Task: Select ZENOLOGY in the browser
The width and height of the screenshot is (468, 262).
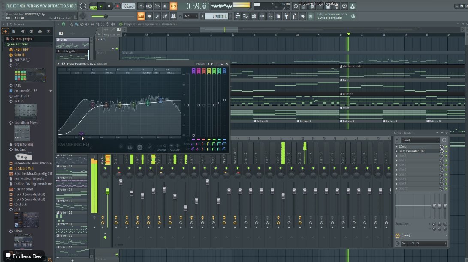Action: coord(21,50)
